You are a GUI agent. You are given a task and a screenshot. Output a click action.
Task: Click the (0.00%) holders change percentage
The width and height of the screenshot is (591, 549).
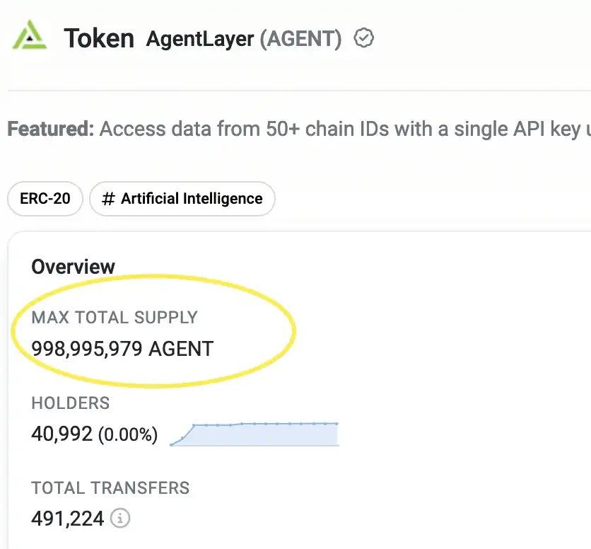click(127, 434)
